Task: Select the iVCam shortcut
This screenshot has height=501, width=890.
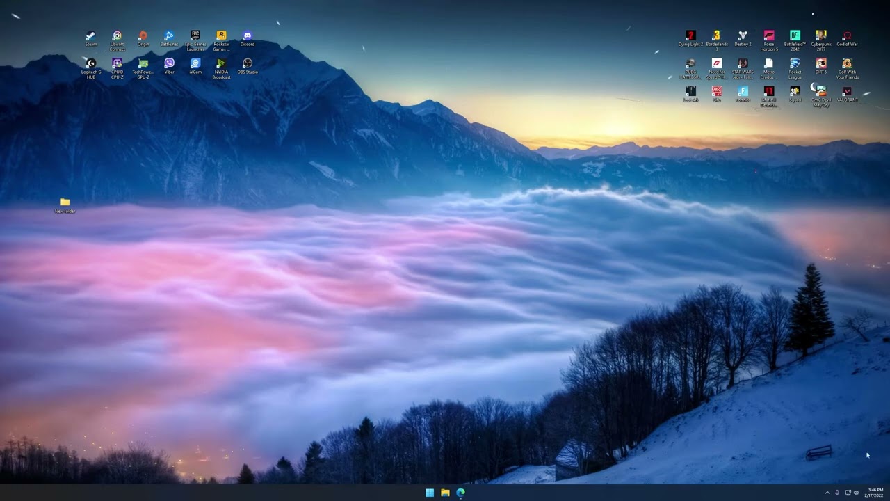Action: click(195, 66)
